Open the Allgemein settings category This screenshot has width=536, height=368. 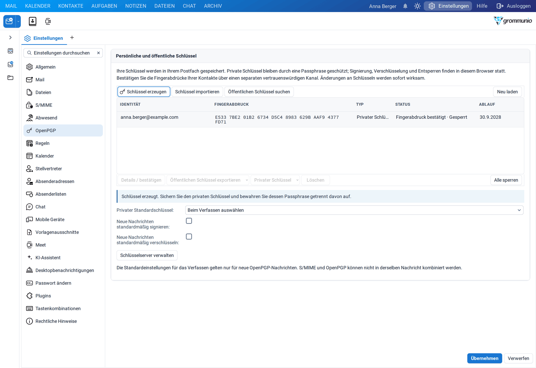[63, 67]
